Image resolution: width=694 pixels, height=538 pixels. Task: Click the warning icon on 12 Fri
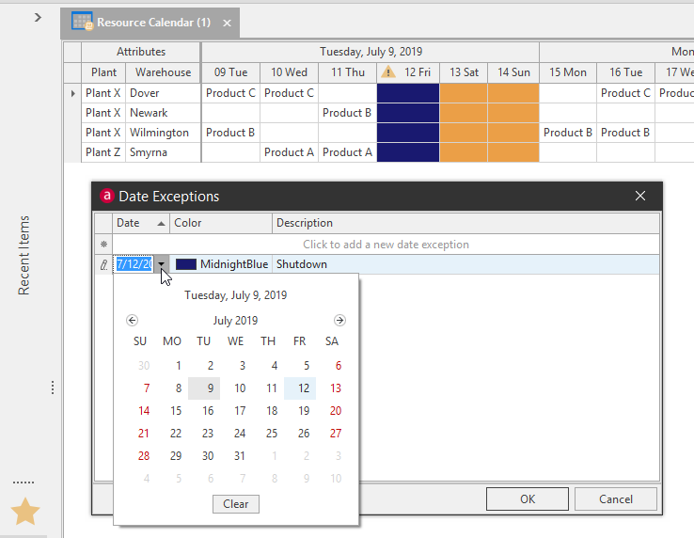pos(388,71)
